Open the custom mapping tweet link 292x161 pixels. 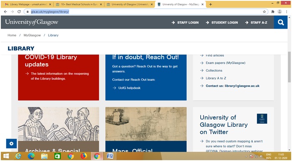tap(234, 146)
